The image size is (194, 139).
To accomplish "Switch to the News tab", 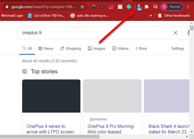I will 46,49.
